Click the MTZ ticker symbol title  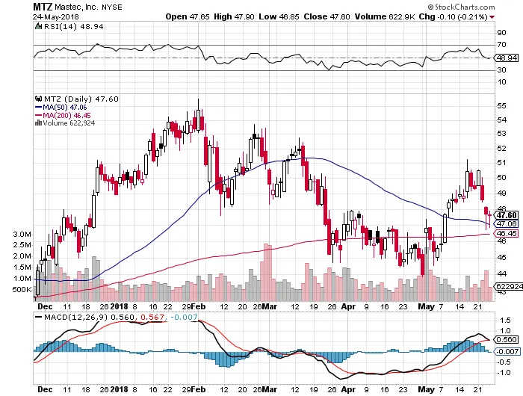pos(43,7)
